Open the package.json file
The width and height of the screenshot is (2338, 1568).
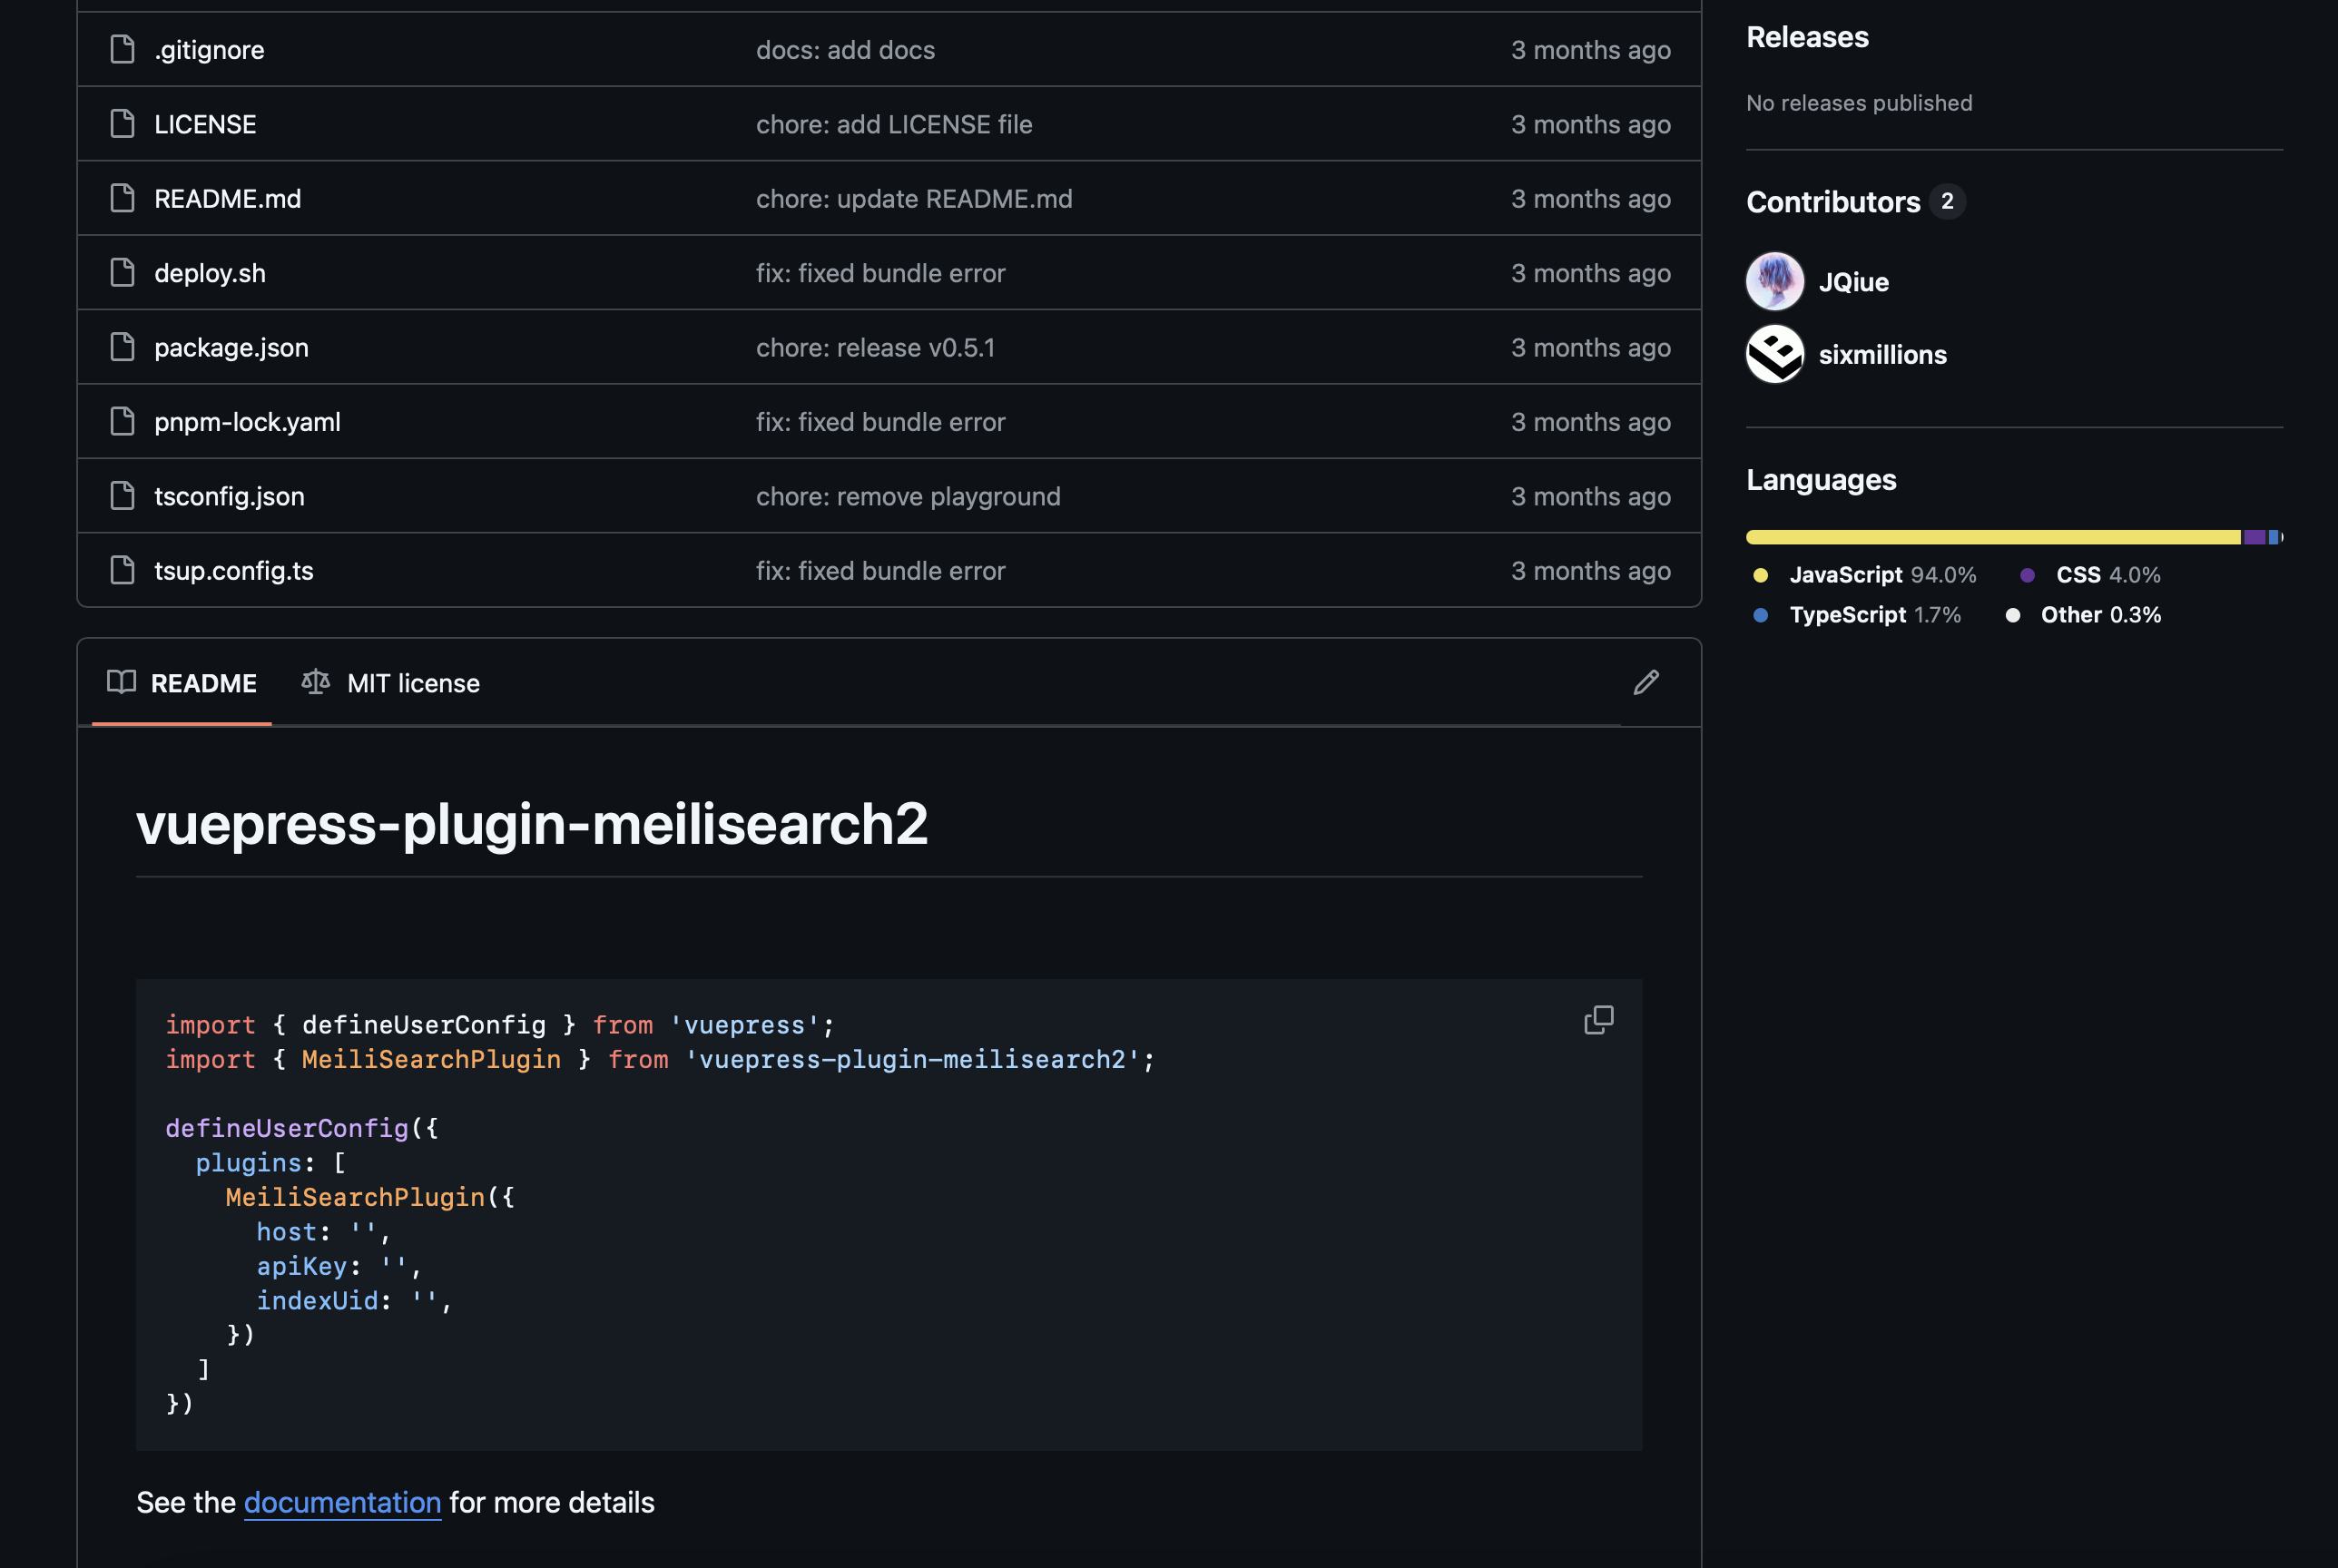[x=231, y=347]
